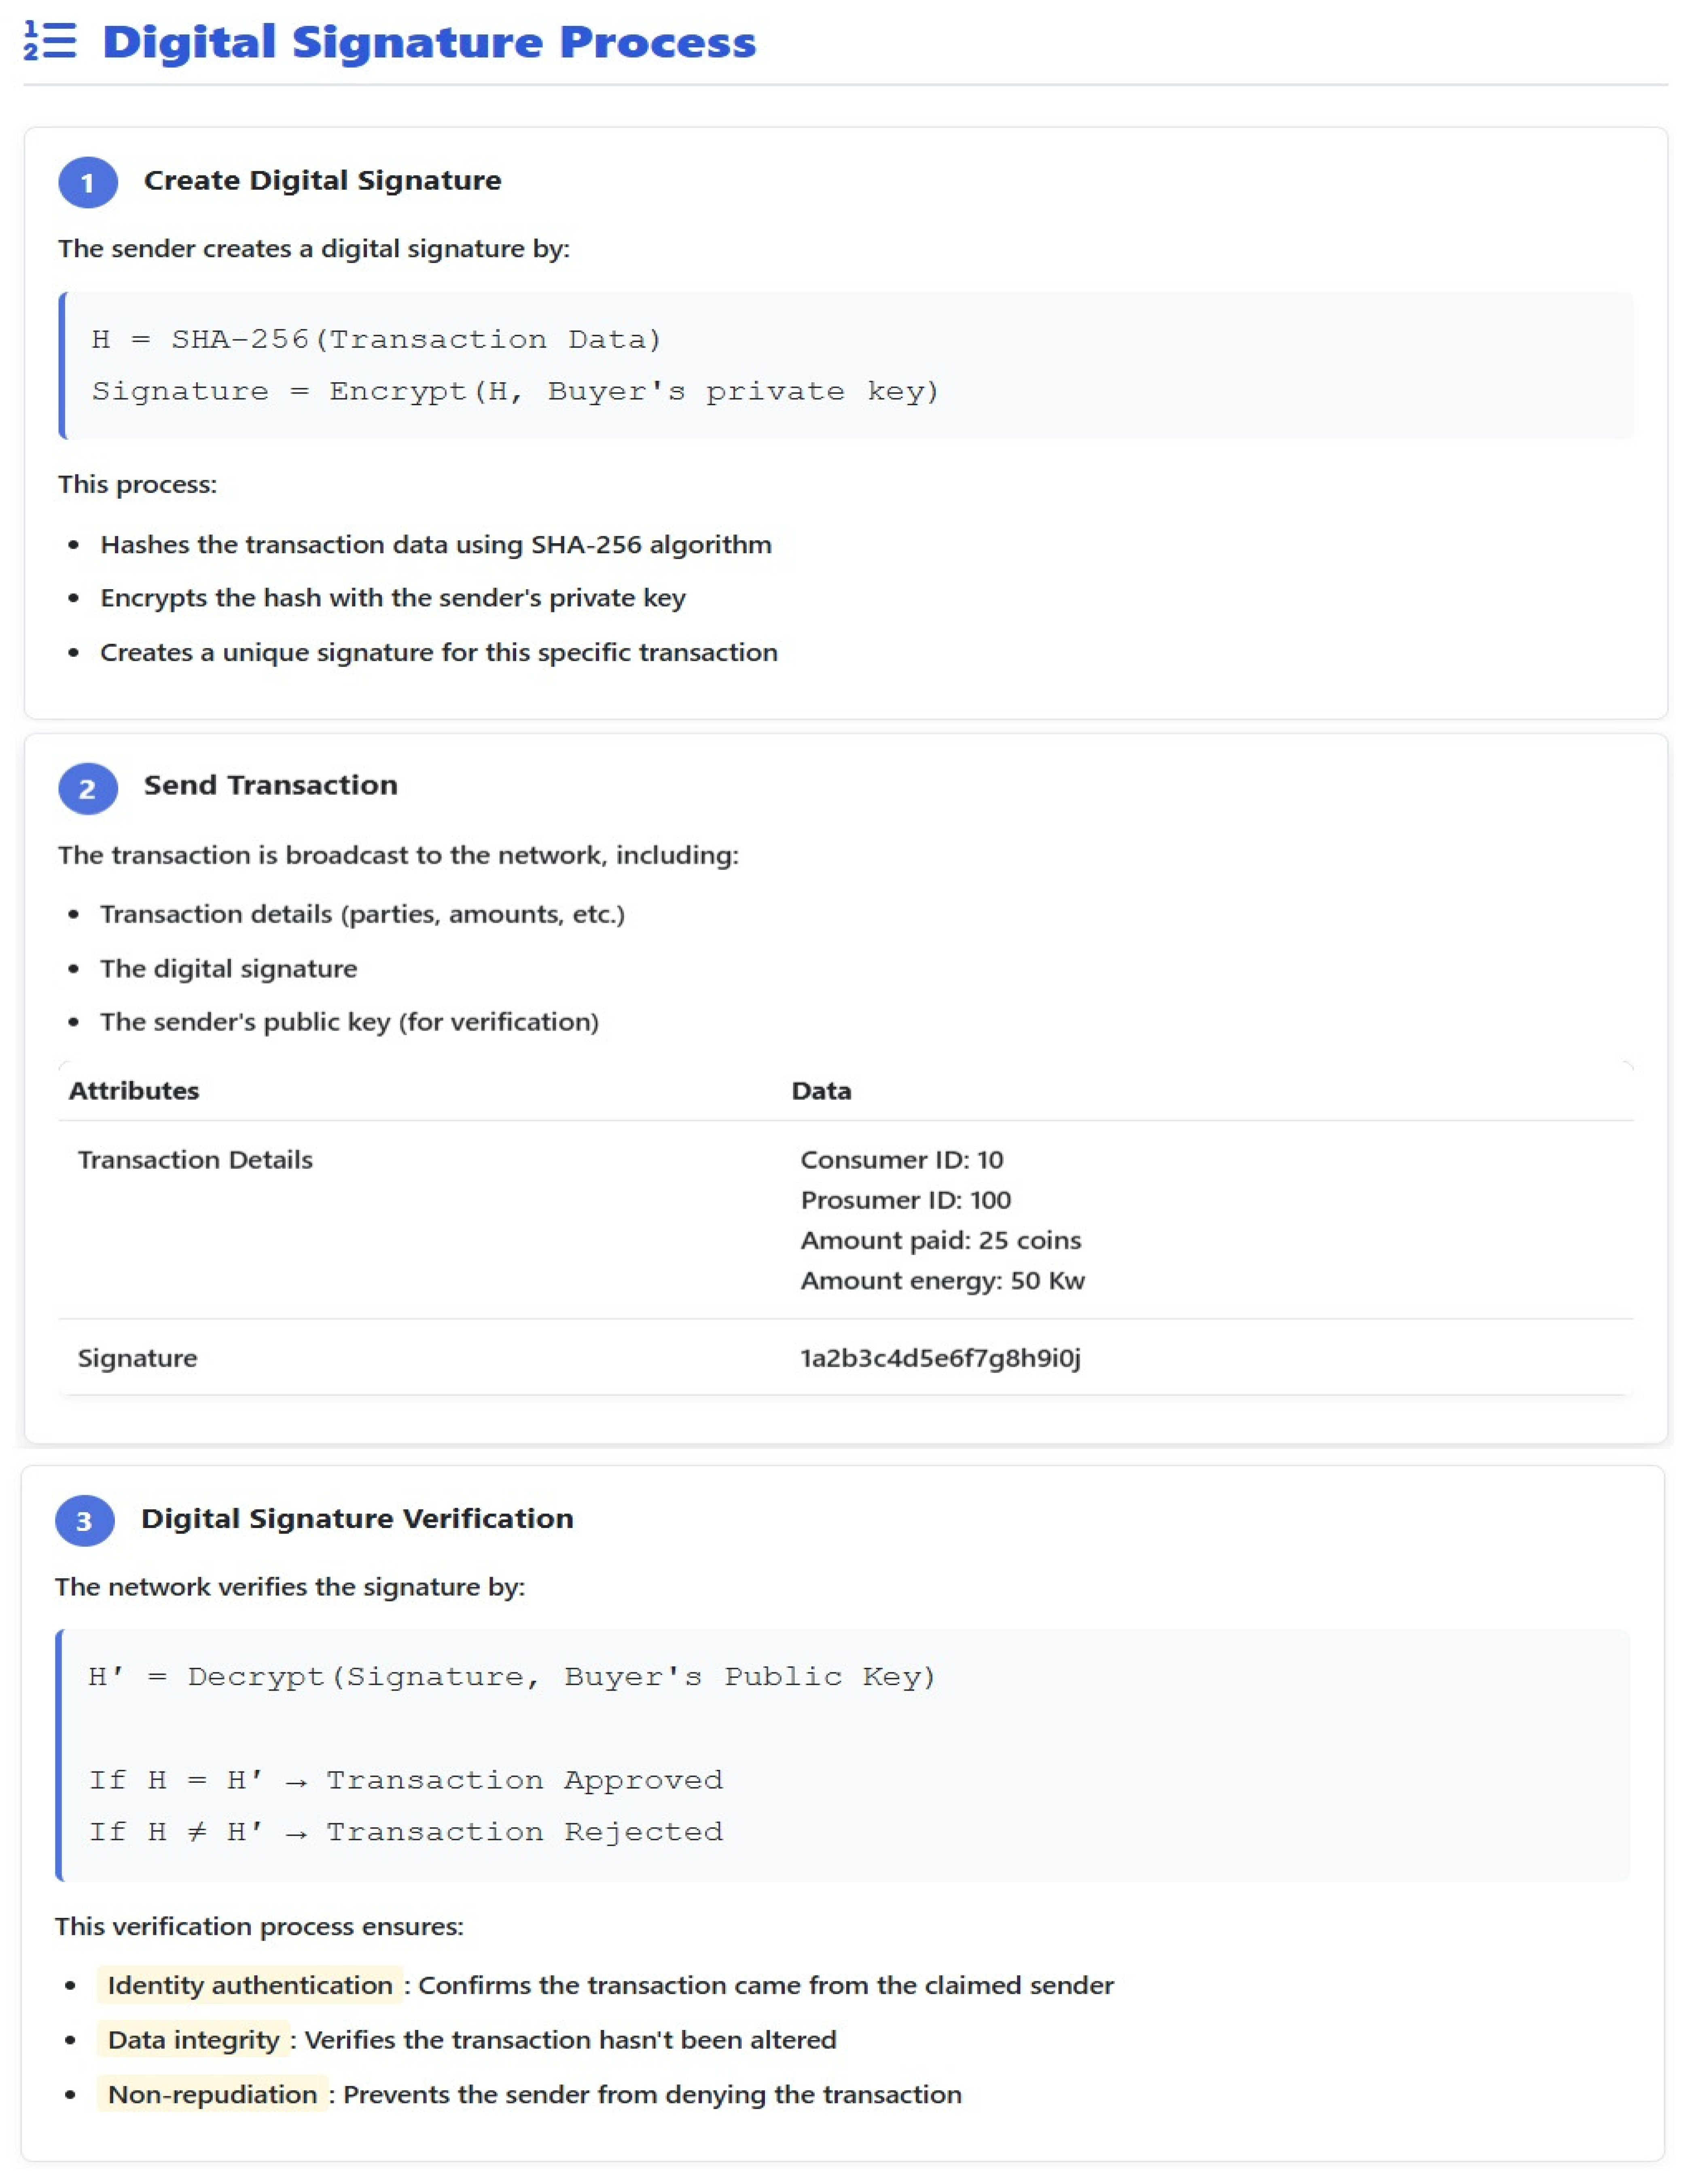Click the Data column header
1688x2184 pixels.
coord(821,1091)
